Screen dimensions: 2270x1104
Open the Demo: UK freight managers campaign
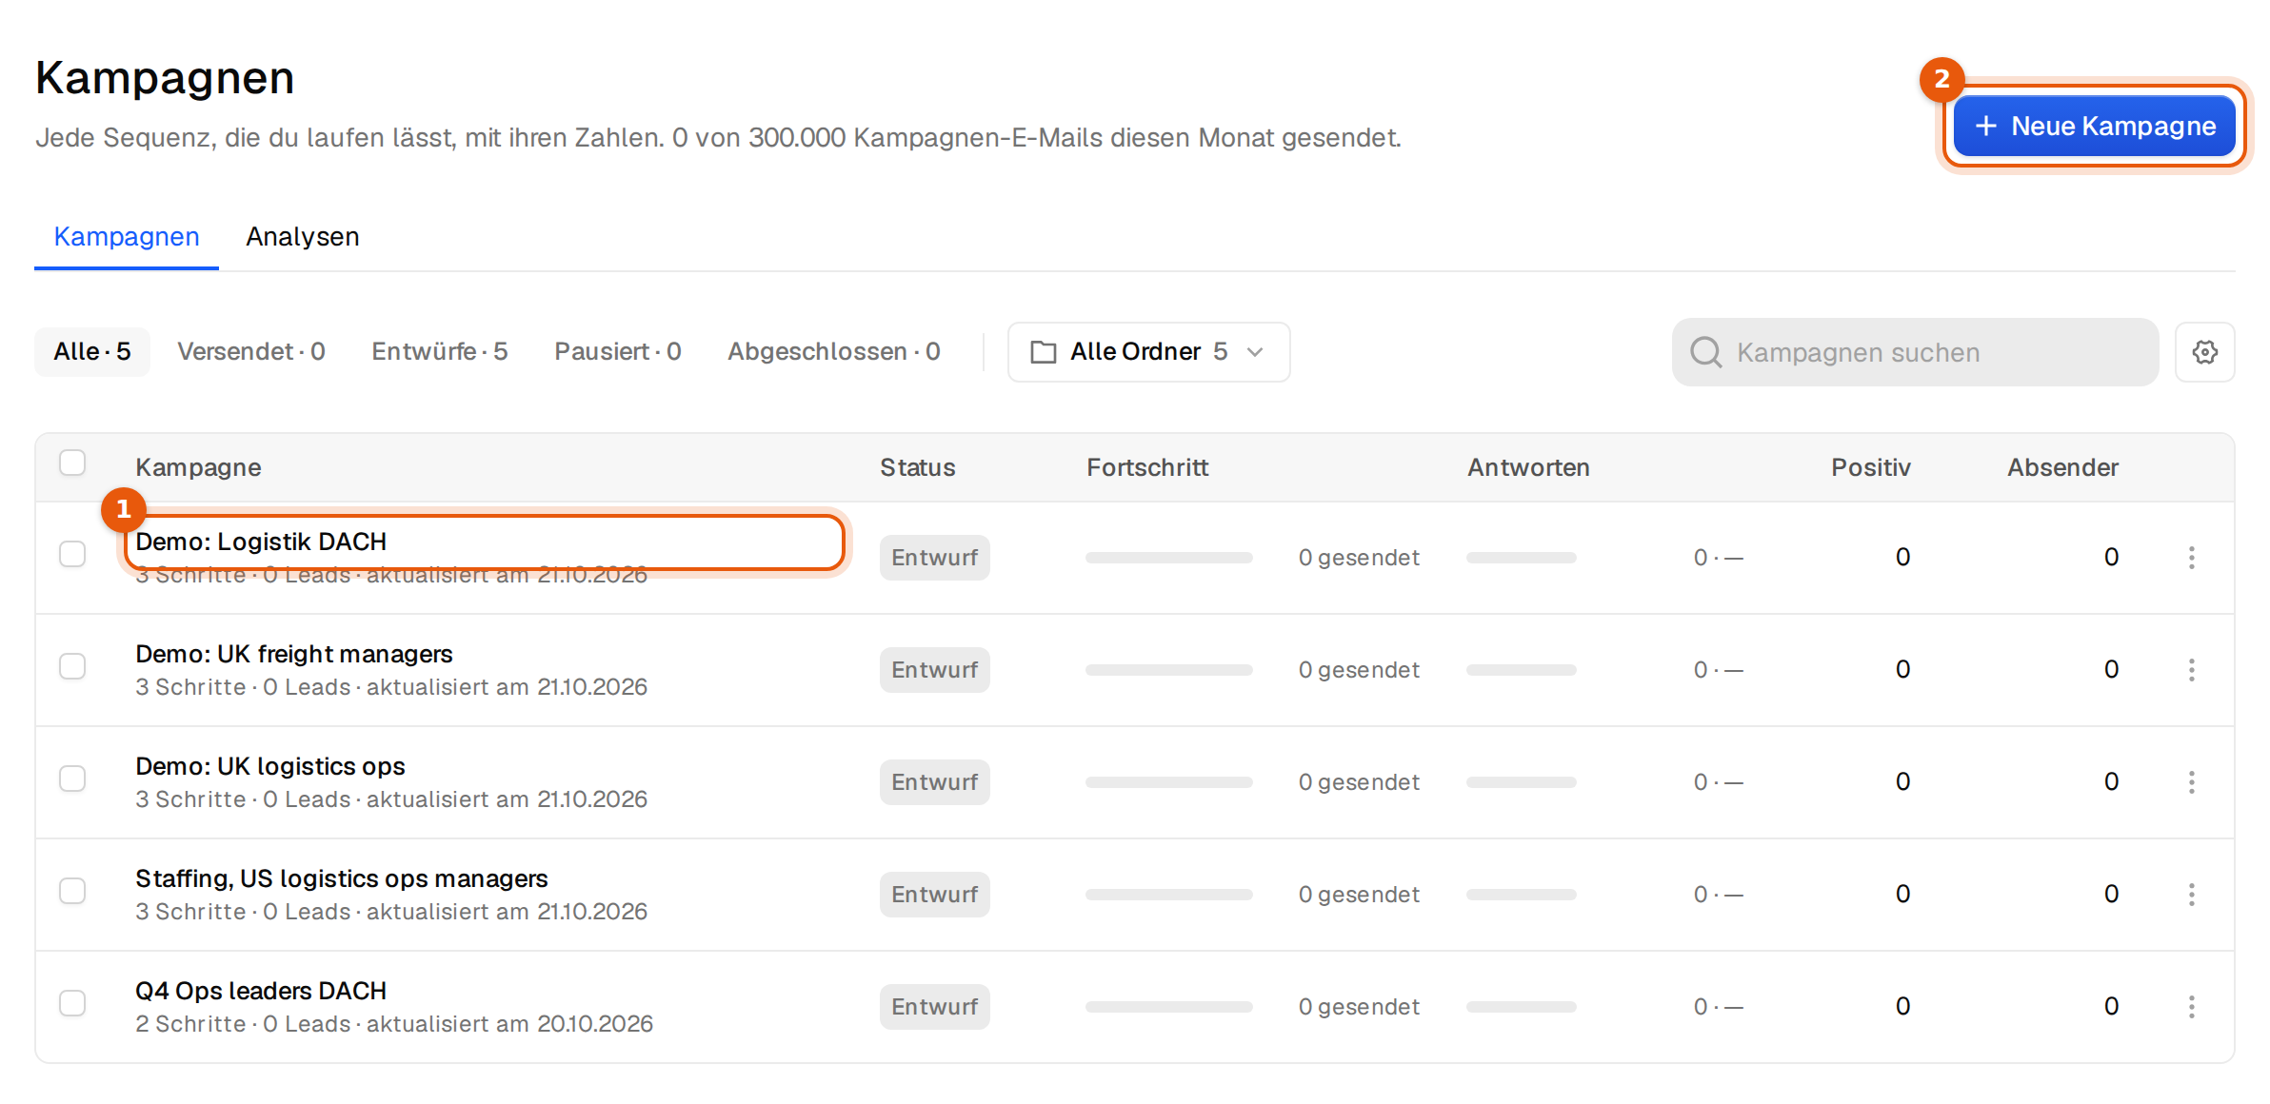tap(294, 654)
